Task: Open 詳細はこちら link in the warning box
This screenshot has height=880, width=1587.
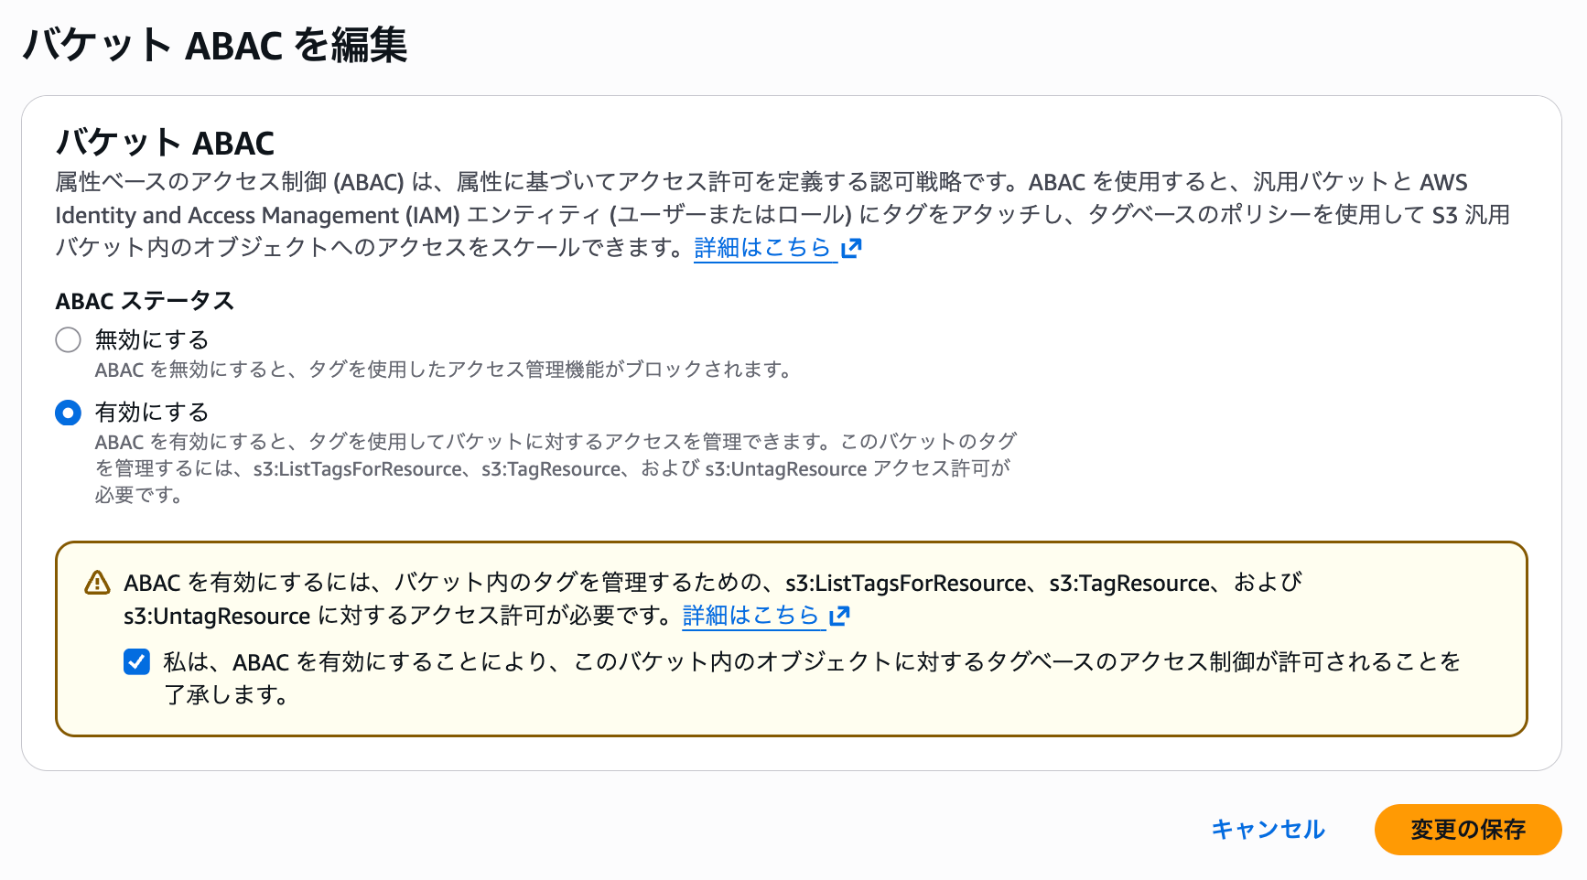Action: 750,616
